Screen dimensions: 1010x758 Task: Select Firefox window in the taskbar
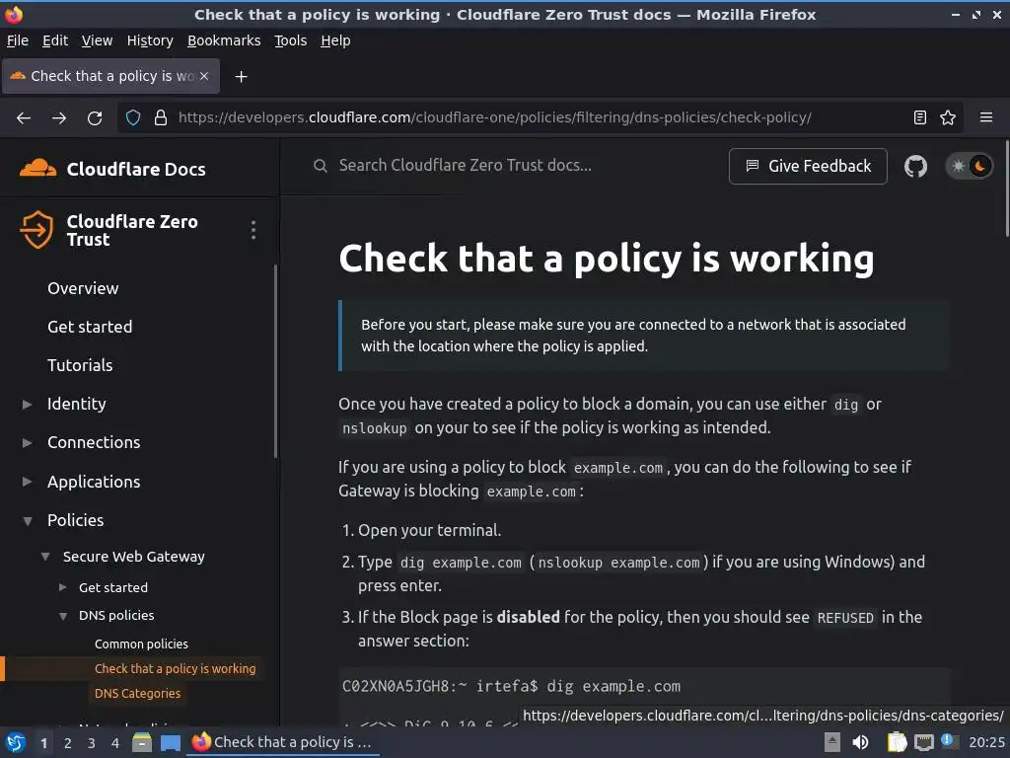[x=283, y=742]
